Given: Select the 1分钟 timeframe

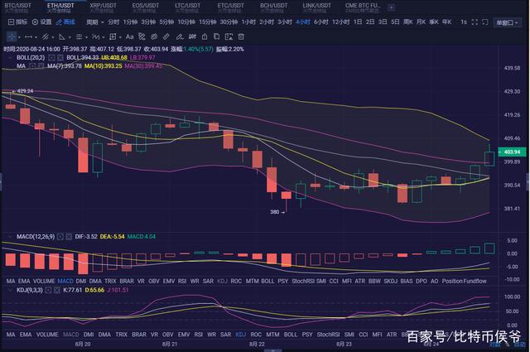Looking at the screenshot, I should pos(130,22).
